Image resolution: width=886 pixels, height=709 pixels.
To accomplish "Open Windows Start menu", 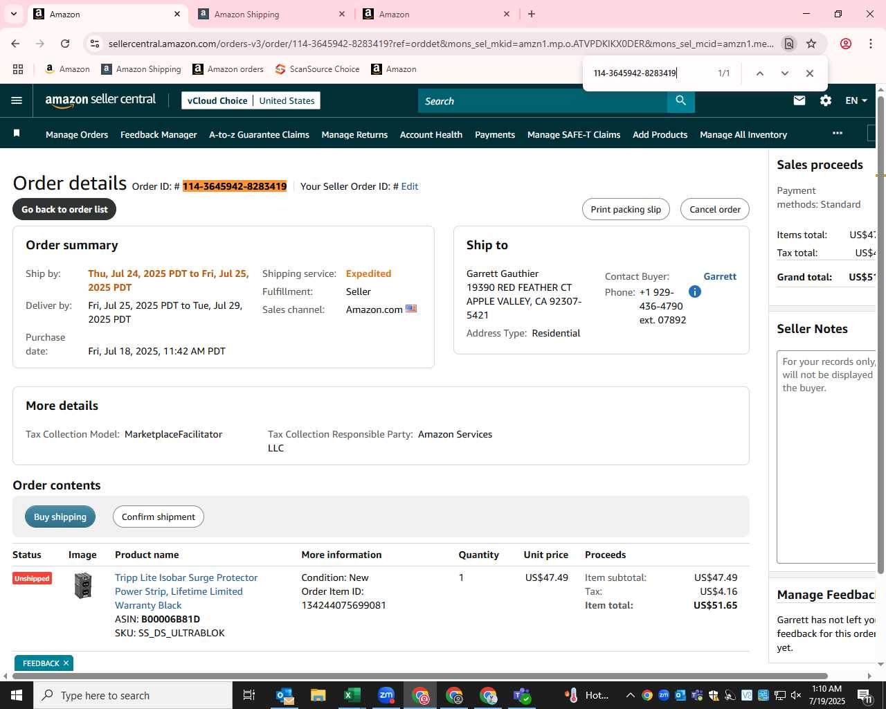I will pyautogui.click(x=17, y=695).
